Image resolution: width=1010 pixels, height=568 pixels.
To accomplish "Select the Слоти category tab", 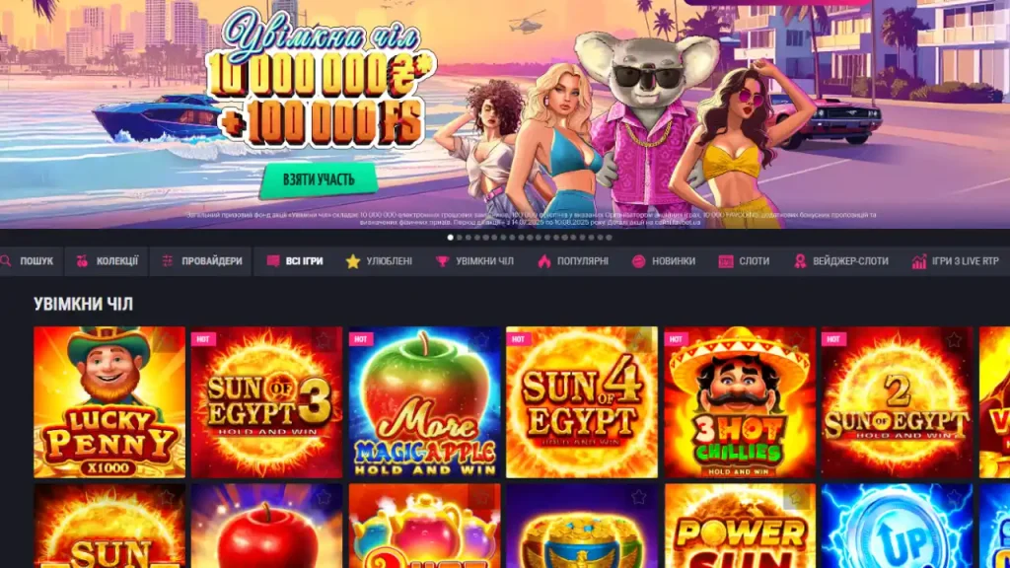I will [x=744, y=260].
